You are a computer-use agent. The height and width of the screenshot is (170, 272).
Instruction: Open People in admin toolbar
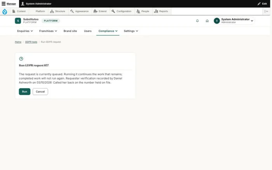click(x=143, y=11)
